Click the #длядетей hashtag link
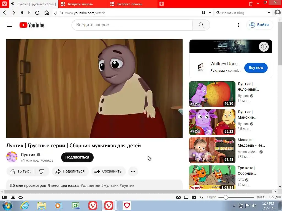The height and width of the screenshot is (211, 282). 90,185
